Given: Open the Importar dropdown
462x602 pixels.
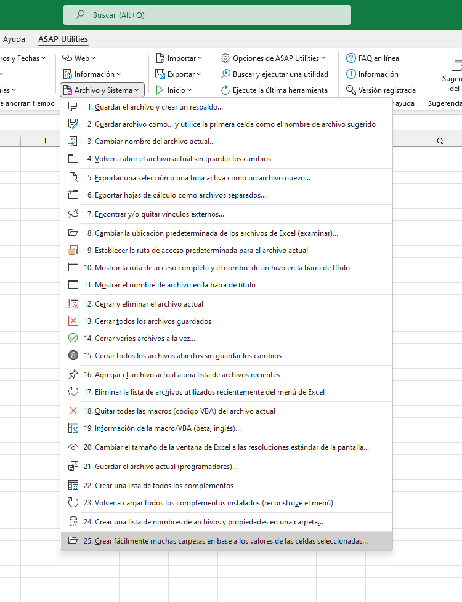Looking at the screenshot, I should coord(179,58).
